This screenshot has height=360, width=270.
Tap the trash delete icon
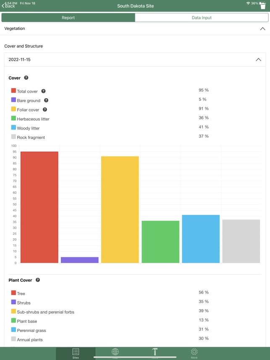coord(263,5)
